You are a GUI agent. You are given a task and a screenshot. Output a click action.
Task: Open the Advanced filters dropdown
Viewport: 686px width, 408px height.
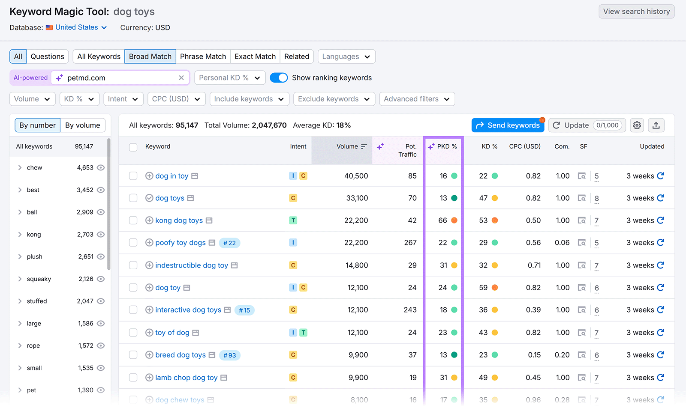pos(417,99)
